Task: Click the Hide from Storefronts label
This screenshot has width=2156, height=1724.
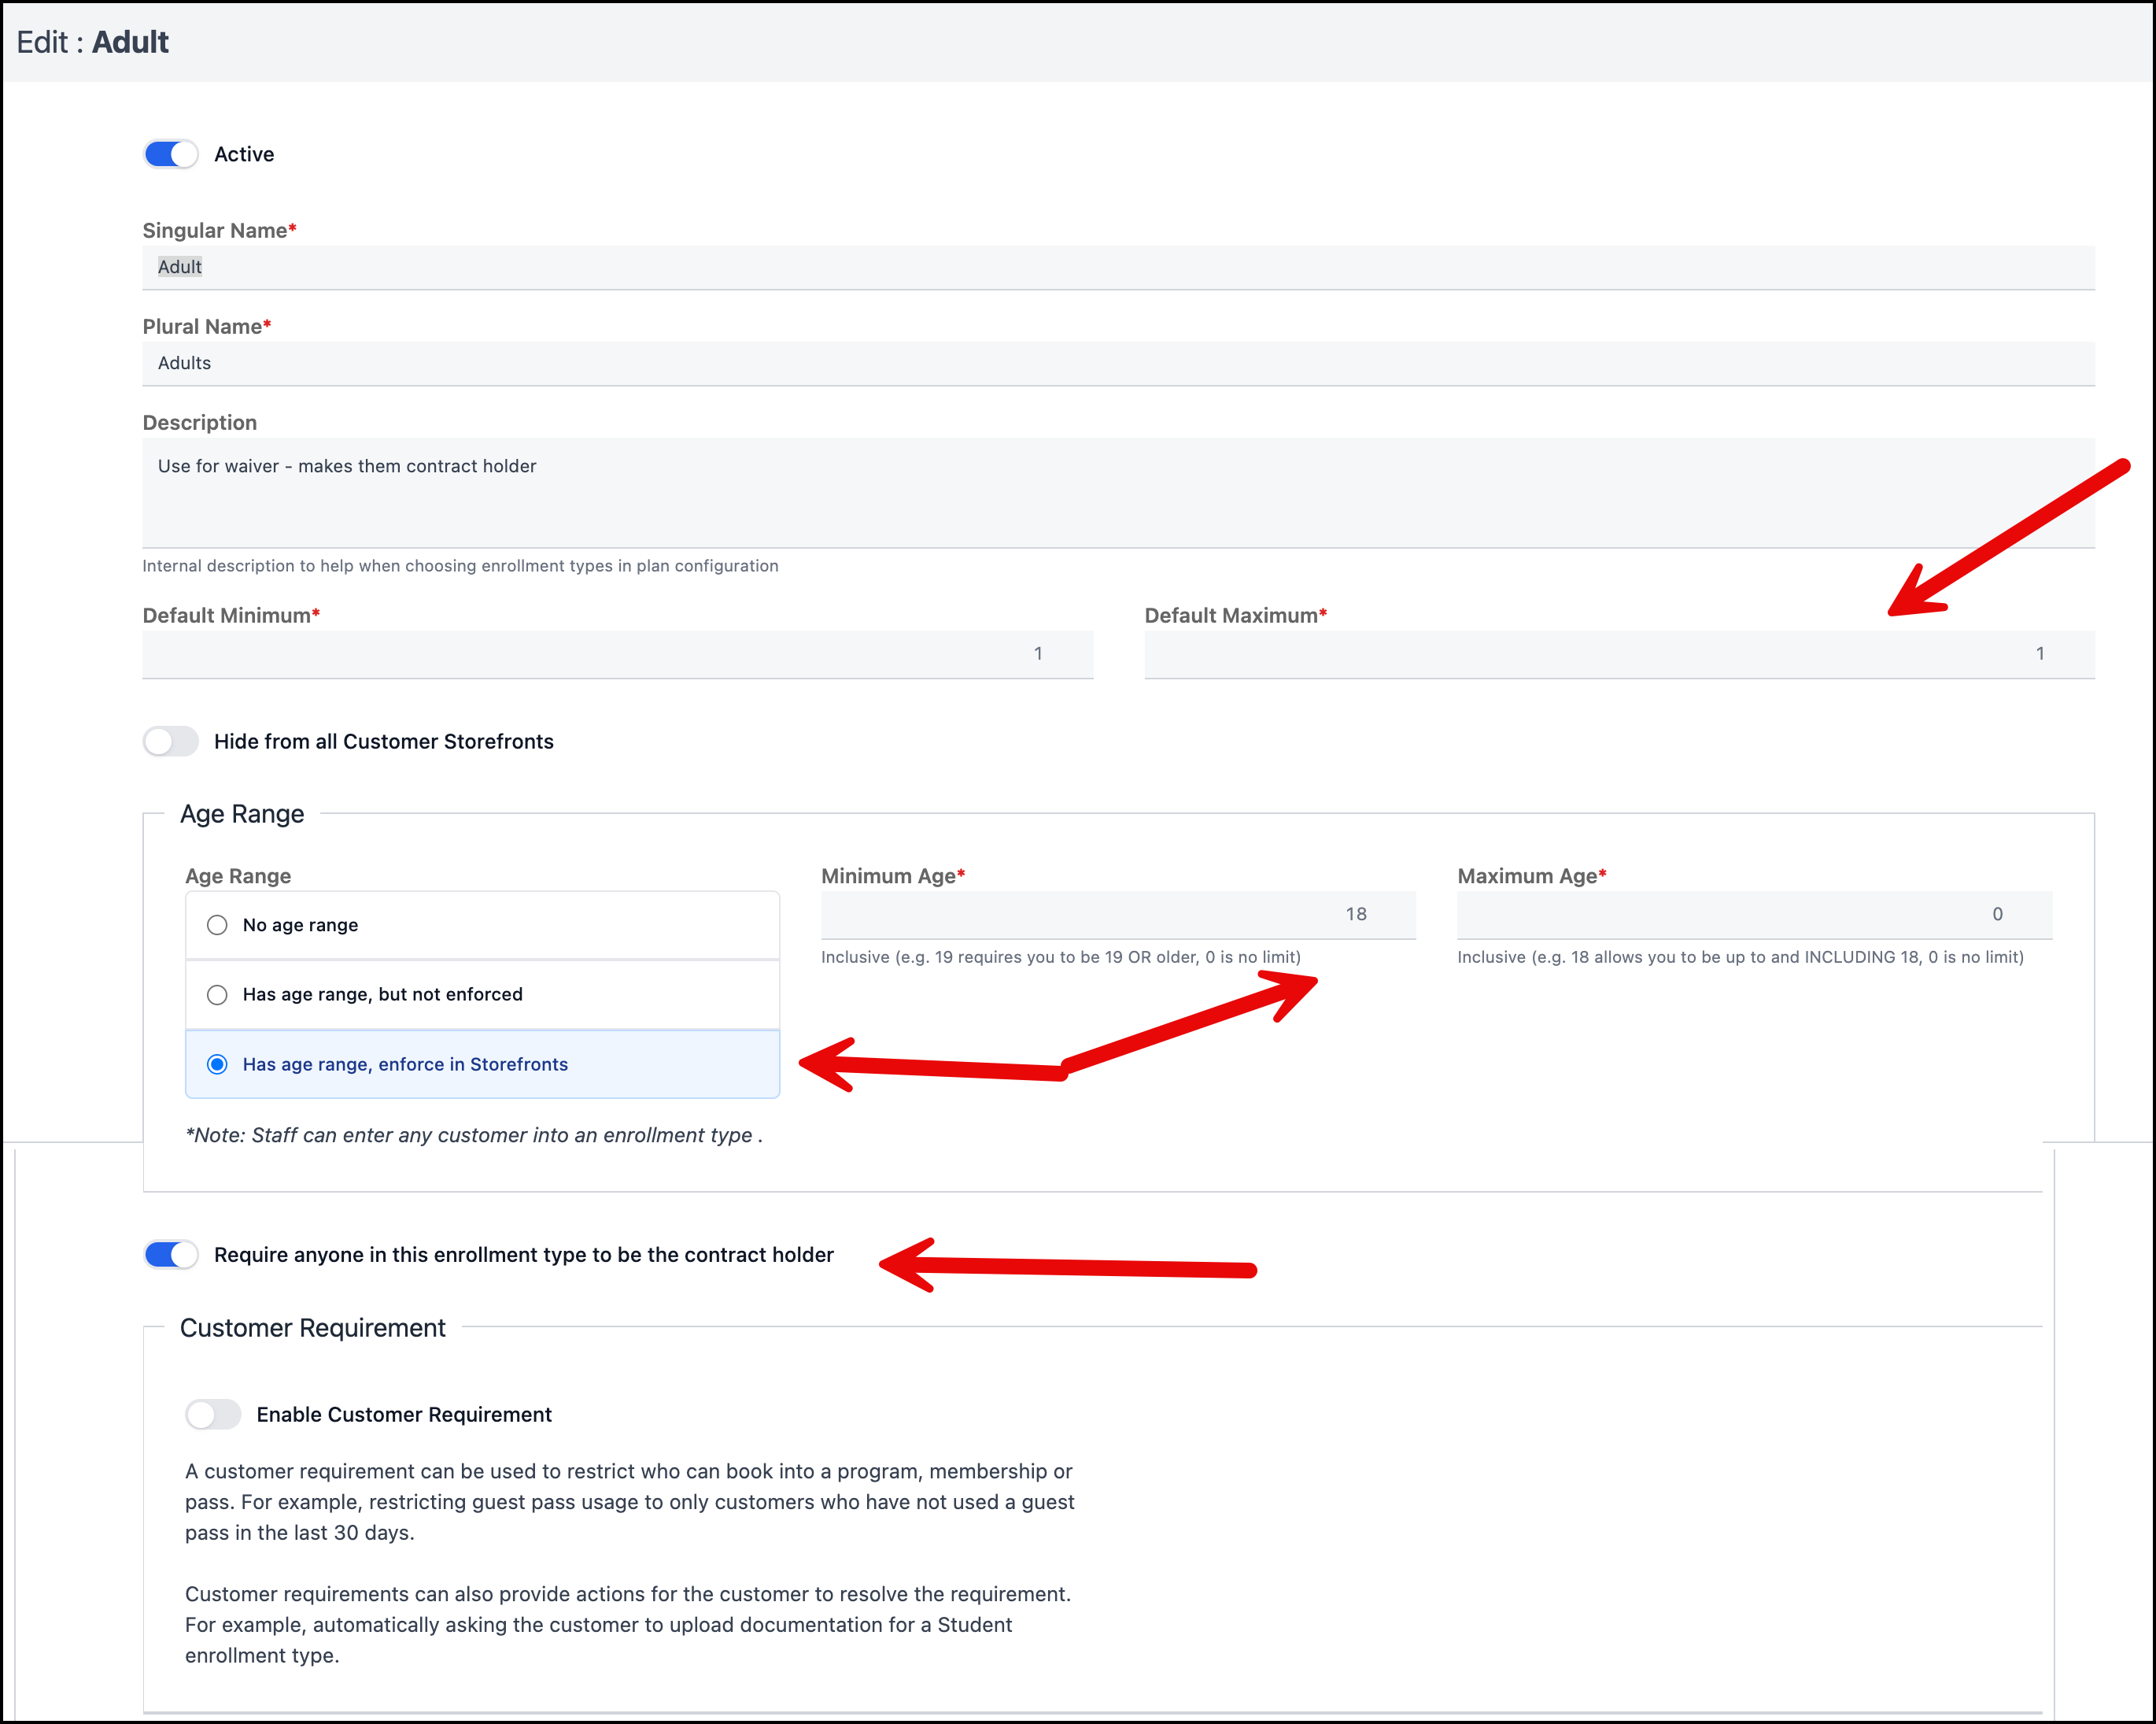Action: coord(383,742)
